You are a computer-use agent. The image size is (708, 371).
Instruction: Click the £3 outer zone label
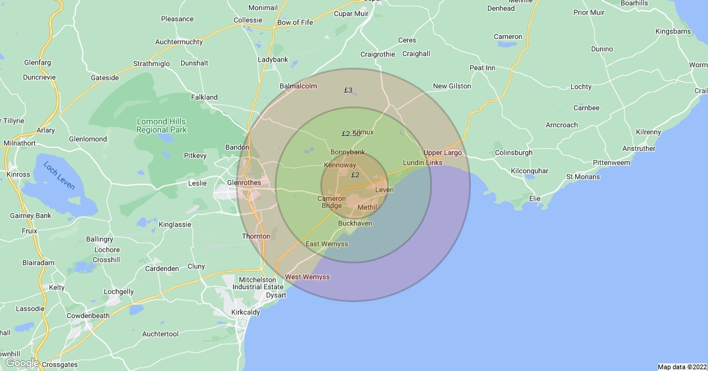point(348,90)
